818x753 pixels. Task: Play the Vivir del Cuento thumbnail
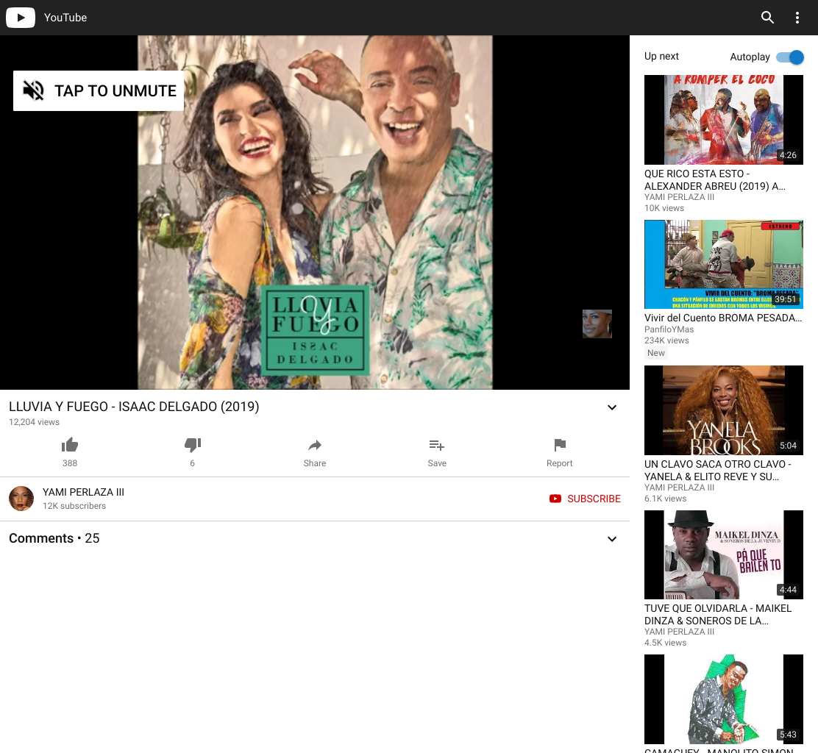click(724, 265)
